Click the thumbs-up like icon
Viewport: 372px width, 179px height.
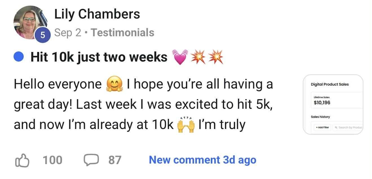tap(22, 160)
